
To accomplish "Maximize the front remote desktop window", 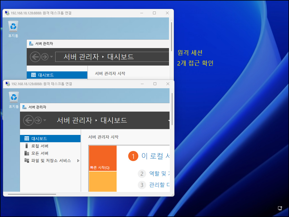I will click(x=155, y=84).
